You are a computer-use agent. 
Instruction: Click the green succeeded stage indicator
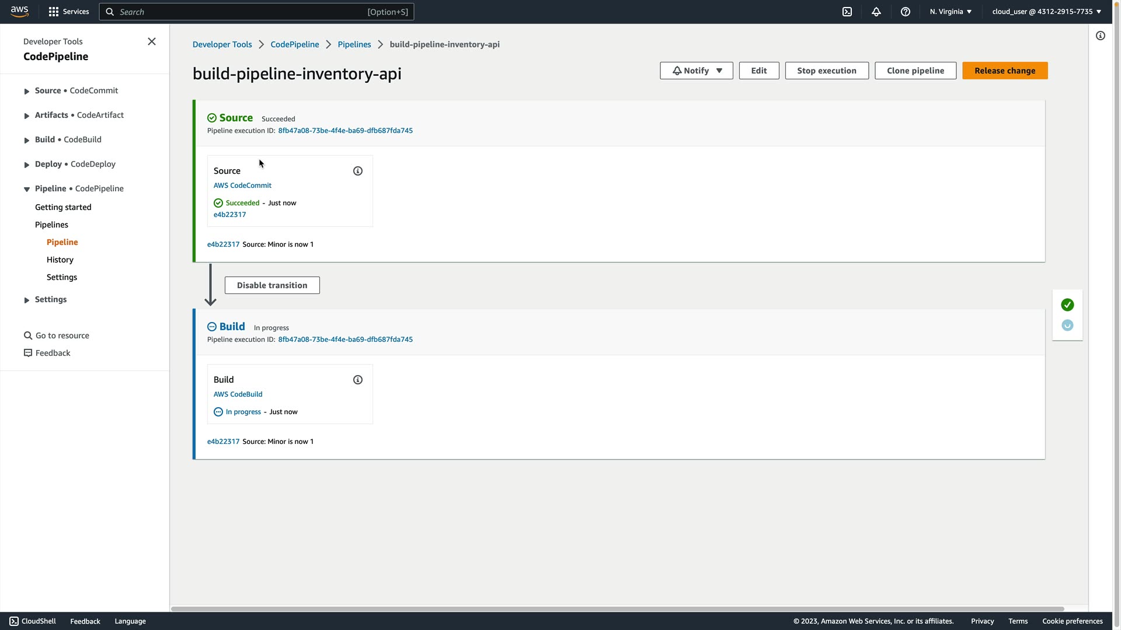[1067, 305]
